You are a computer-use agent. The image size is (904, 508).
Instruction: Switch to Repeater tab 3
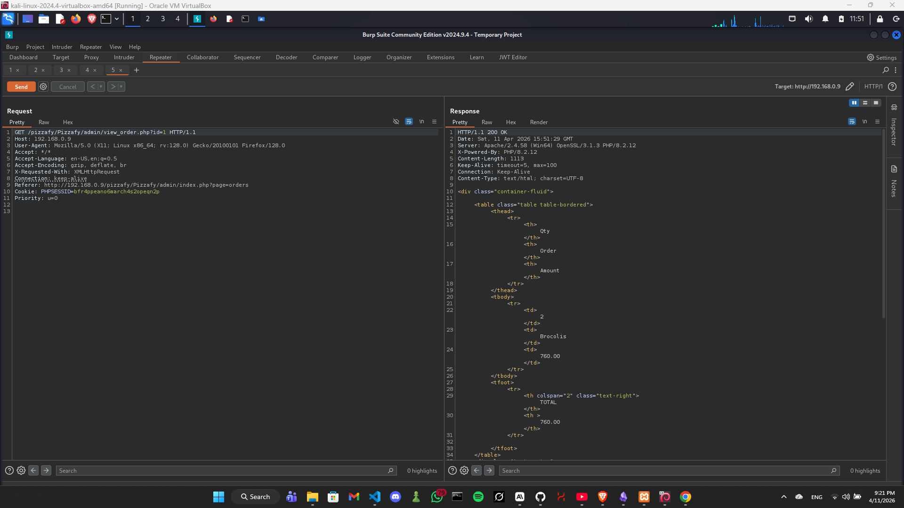61,70
